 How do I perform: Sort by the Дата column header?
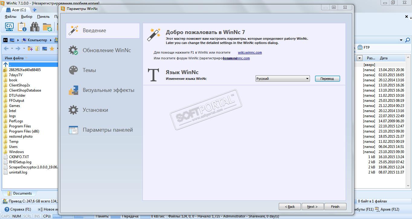click(384, 58)
